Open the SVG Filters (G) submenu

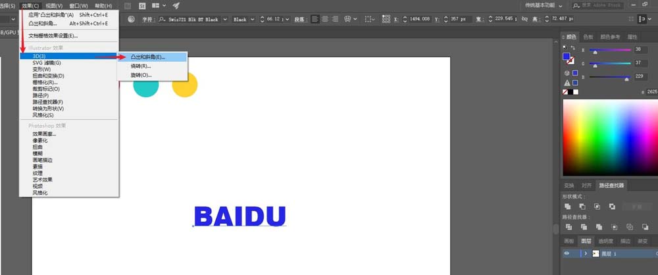(69, 63)
